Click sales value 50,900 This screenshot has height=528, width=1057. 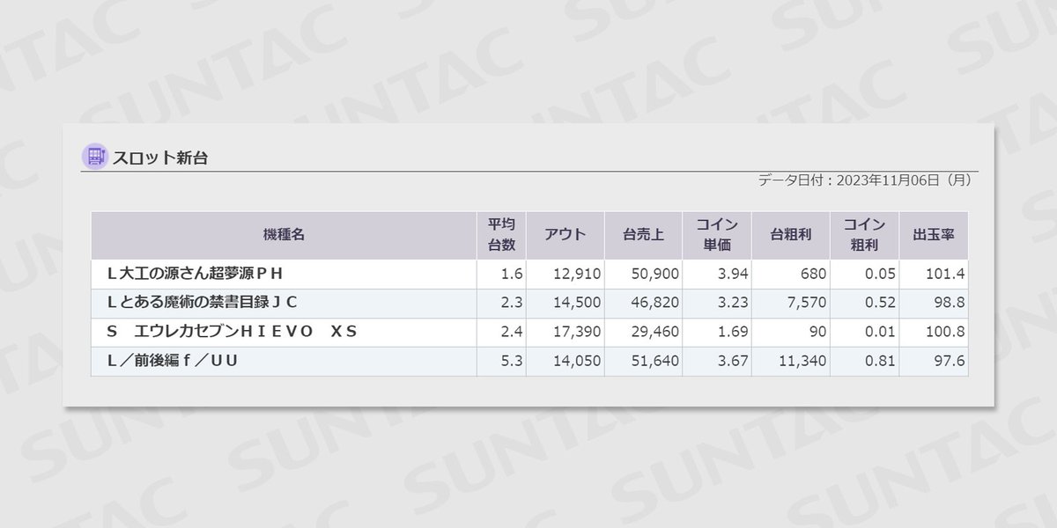pos(655,274)
